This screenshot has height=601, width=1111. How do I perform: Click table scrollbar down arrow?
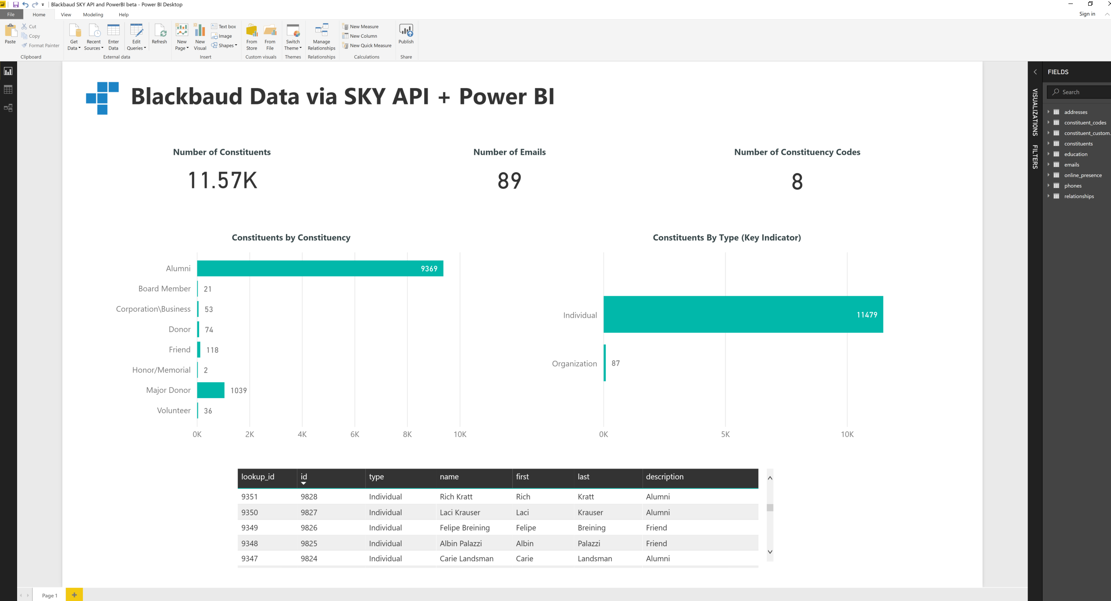click(770, 551)
